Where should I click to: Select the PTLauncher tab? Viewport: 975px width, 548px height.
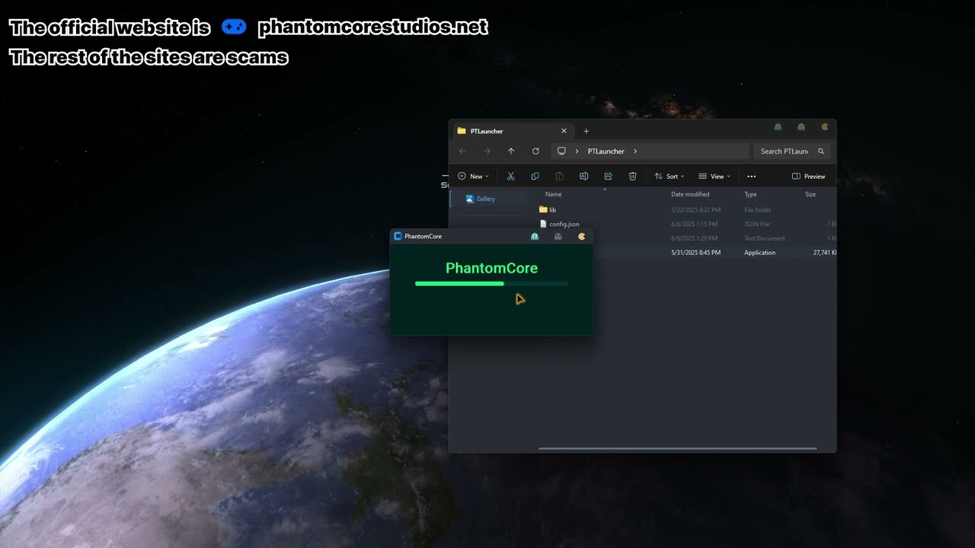[x=503, y=131]
